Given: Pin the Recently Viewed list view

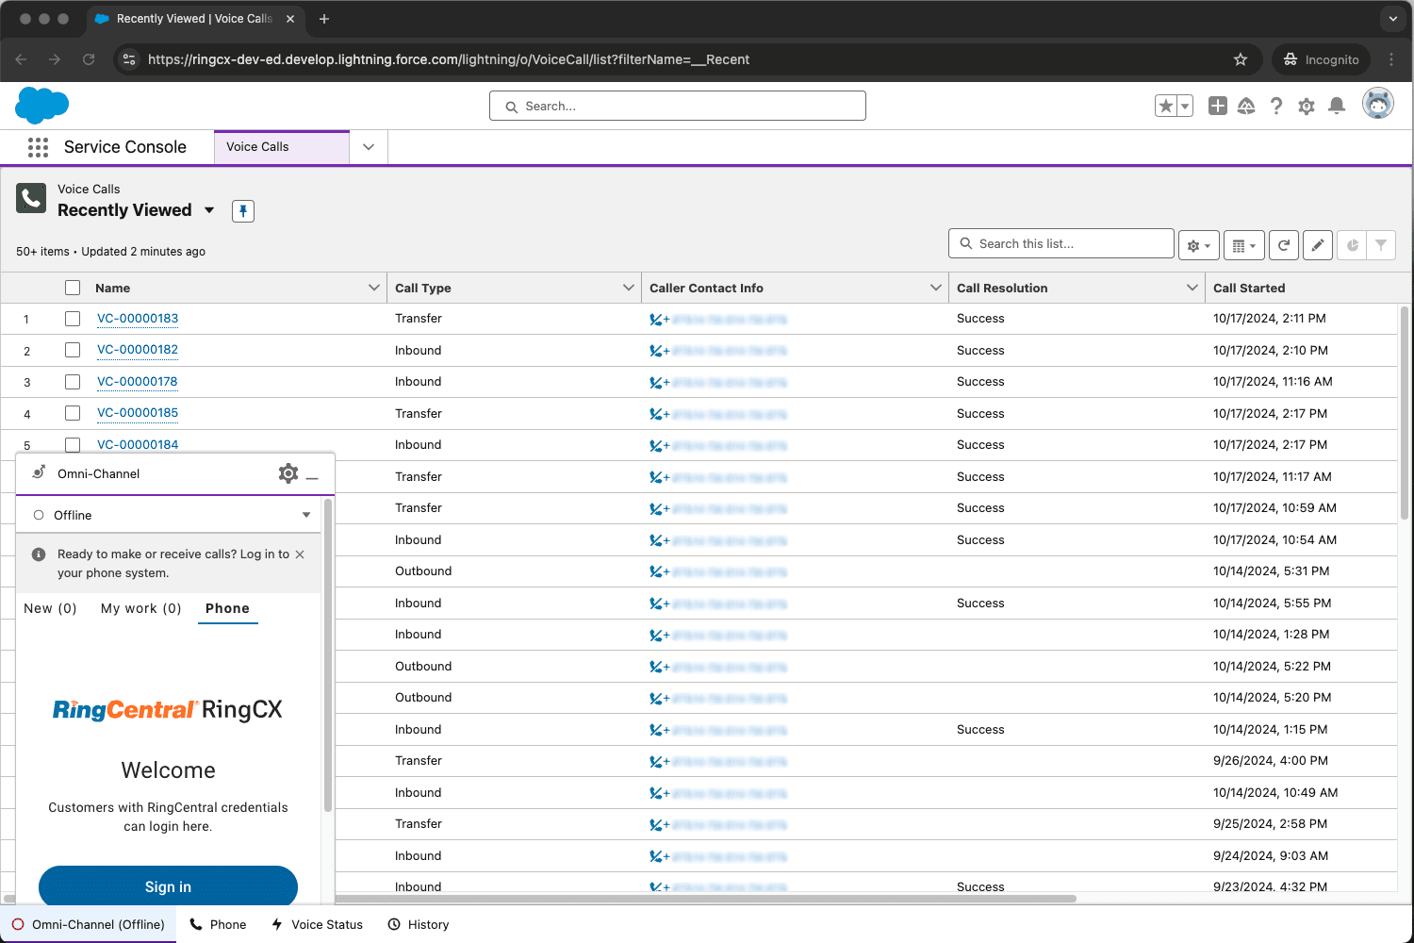Looking at the screenshot, I should click(x=243, y=211).
